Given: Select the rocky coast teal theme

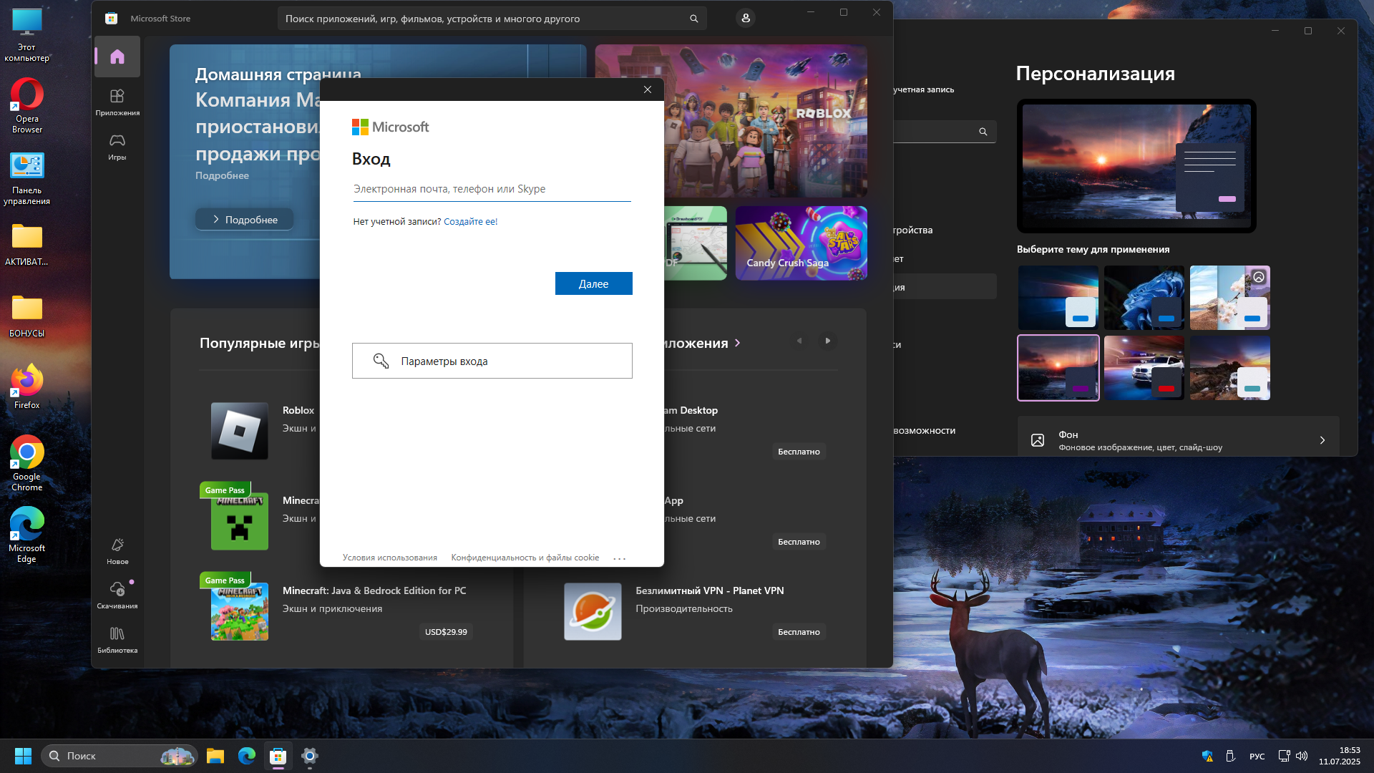Looking at the screenshot, I should [1229, 368].
